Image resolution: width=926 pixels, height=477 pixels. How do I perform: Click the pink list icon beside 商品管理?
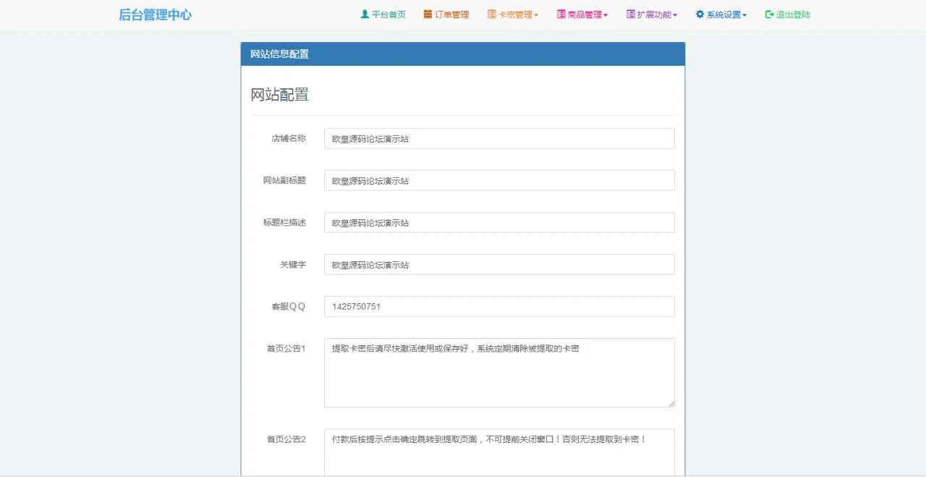click(561, 14)
